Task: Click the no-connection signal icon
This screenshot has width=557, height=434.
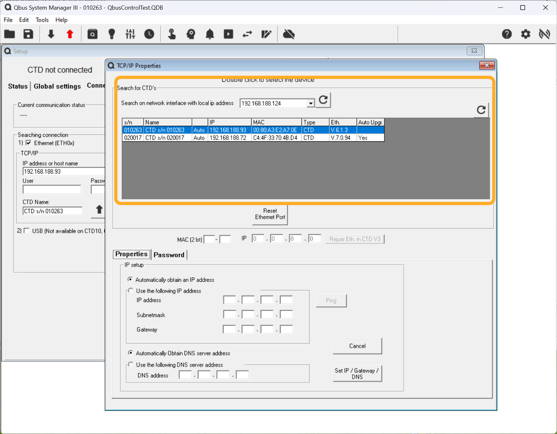Action: coord(544,34)
